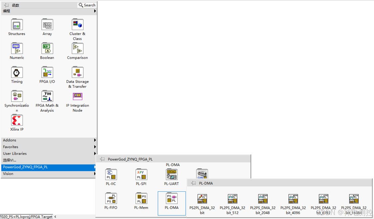Open the Timing palette

point(17,73)
